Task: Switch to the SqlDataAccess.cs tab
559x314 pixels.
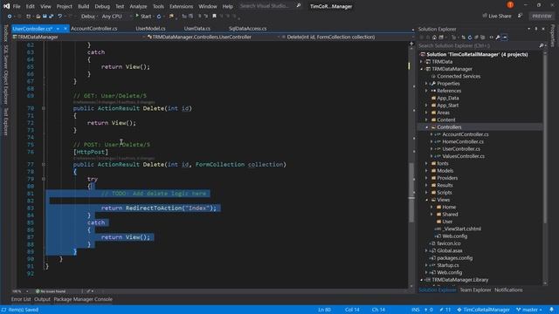Action: click(x=247, y=29)
